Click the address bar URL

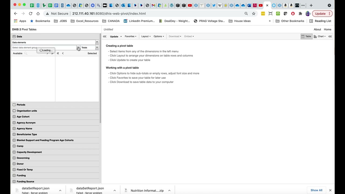coord(109,13)
